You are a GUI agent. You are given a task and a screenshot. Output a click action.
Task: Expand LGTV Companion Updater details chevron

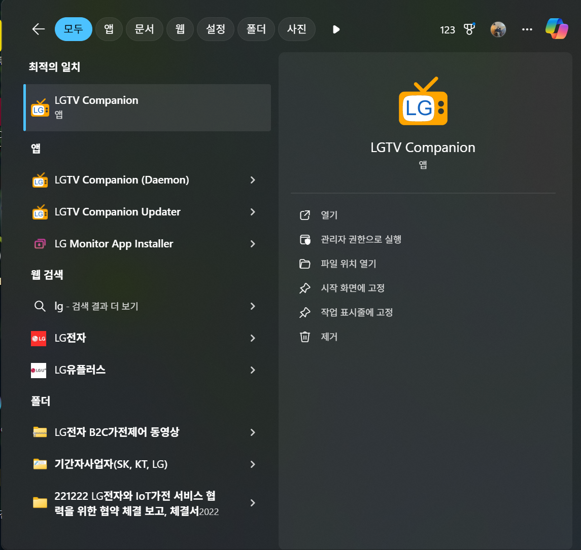point(253,212)
